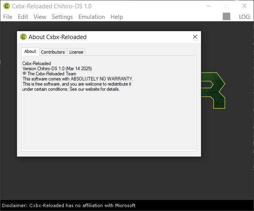This screenshot has width=254, height=211.
Task: Open the Edit menu
Action: 23,17
